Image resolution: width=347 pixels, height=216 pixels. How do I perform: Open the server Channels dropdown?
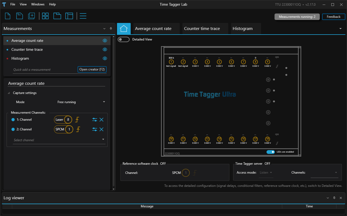pos(324,173)
